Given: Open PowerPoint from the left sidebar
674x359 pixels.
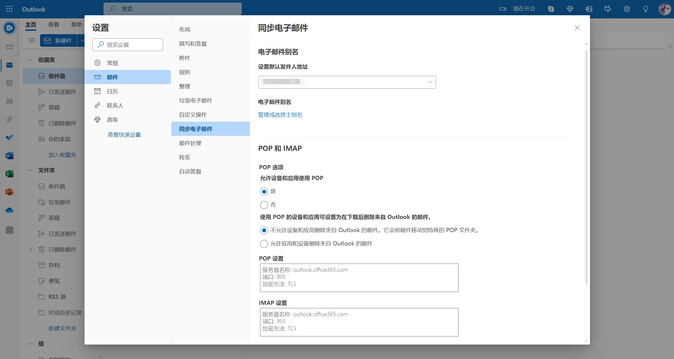Looking at the screenshot, I should (x=9, y=192).
